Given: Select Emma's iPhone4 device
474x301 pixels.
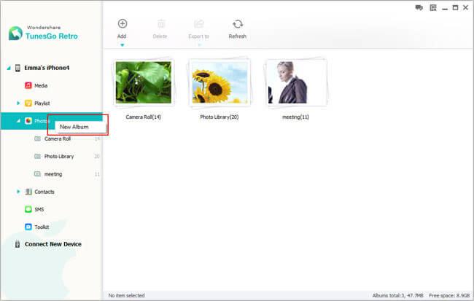Looking at the screenshot, I should (47, 68).
